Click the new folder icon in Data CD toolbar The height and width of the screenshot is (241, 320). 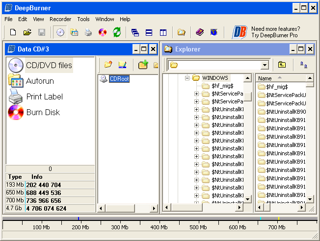(x=108, y=65)
